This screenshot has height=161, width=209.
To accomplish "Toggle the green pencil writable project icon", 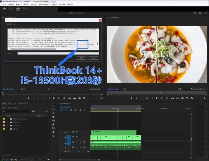I will pos(3,160).
